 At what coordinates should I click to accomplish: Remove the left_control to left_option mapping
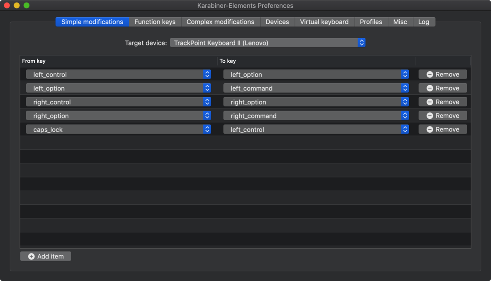(443, 74)
